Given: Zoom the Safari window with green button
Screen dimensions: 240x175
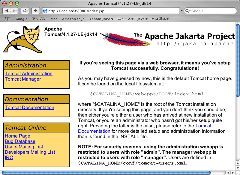Looking at the screenshot, I should [17, 3].
